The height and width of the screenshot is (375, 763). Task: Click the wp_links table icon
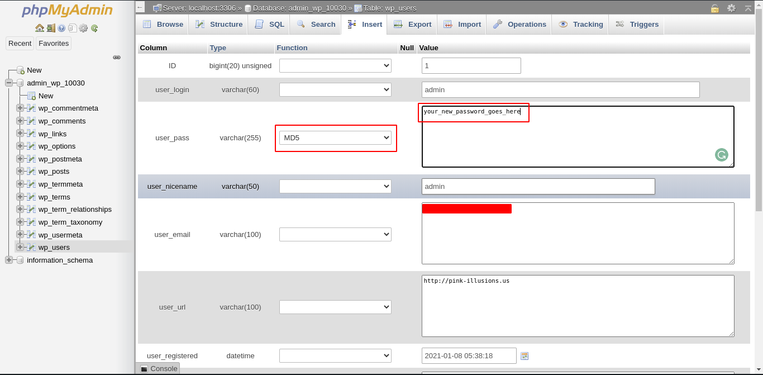[x=31, y=134]
